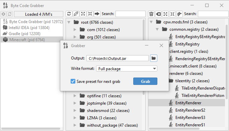
Task: Edit the Output path field
Action: [118, 58]
